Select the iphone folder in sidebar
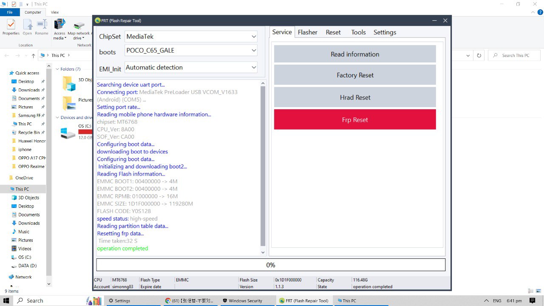The height and width of the screenshot is (306, 544). [x=25, y=150]
